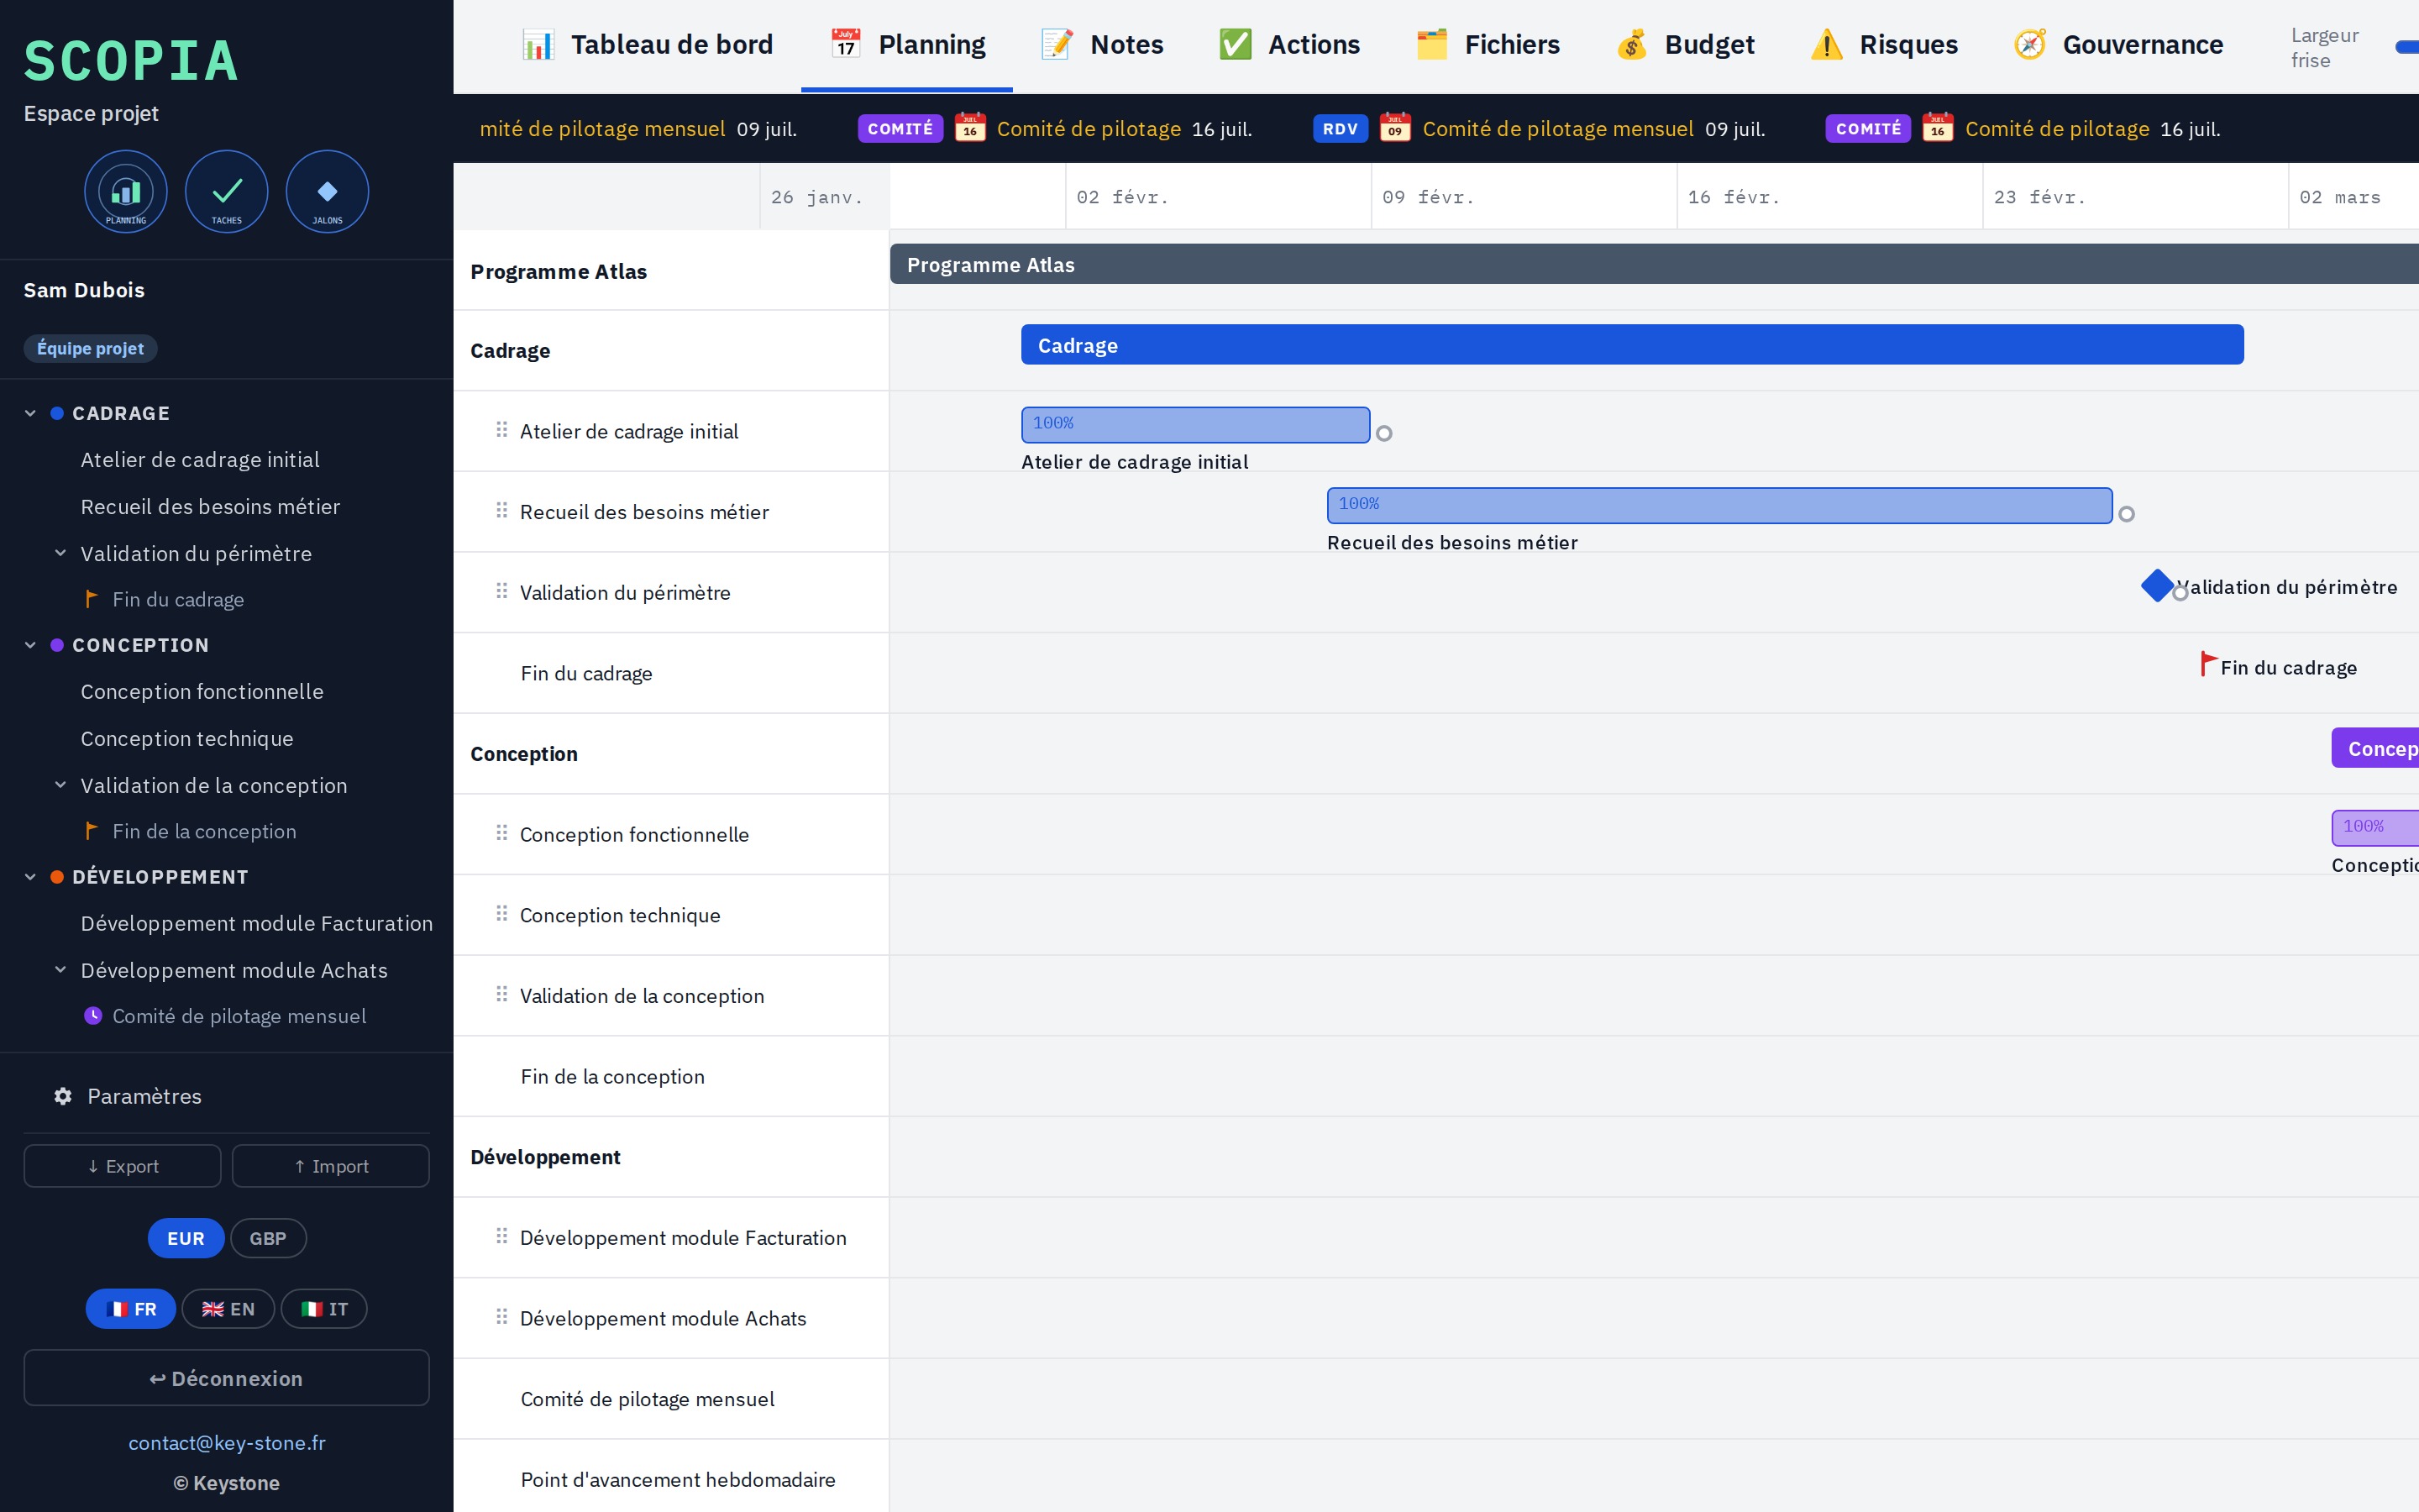Open the Gouvernance tab
Screen dimensions: 2419x1512
(2118, 45)
